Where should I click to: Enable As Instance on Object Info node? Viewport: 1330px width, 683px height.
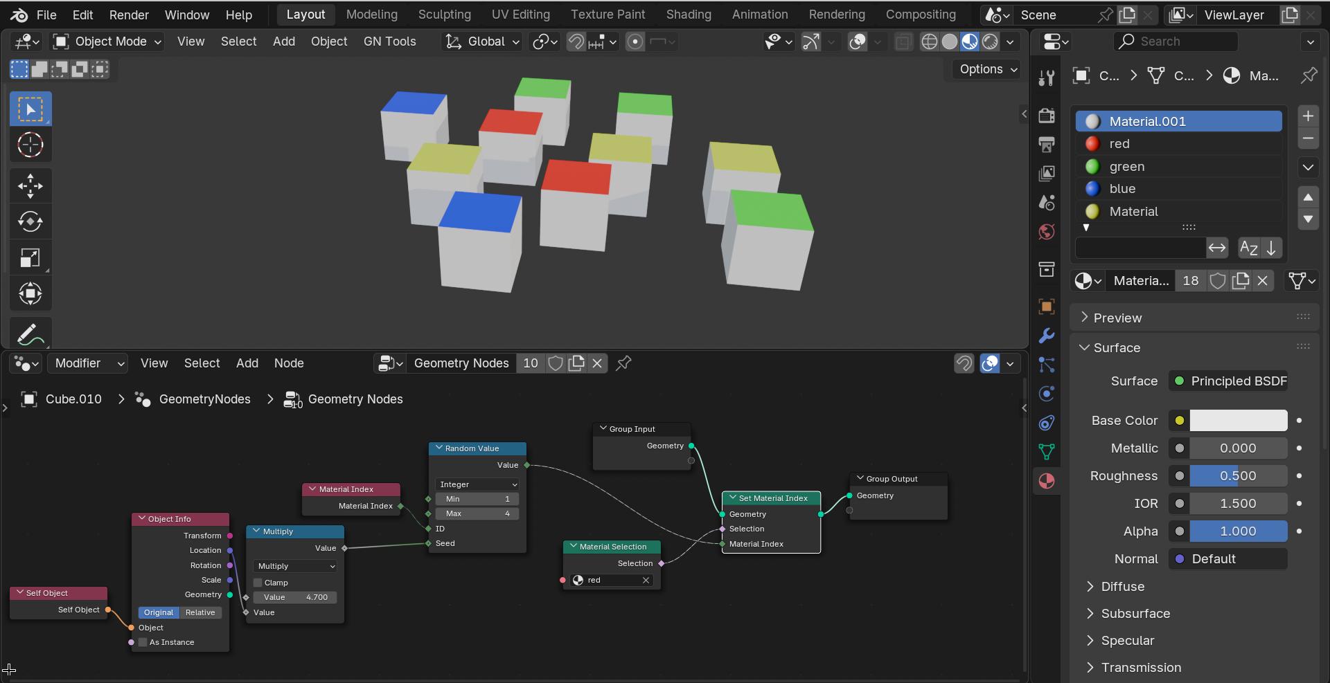pos(143,642)
